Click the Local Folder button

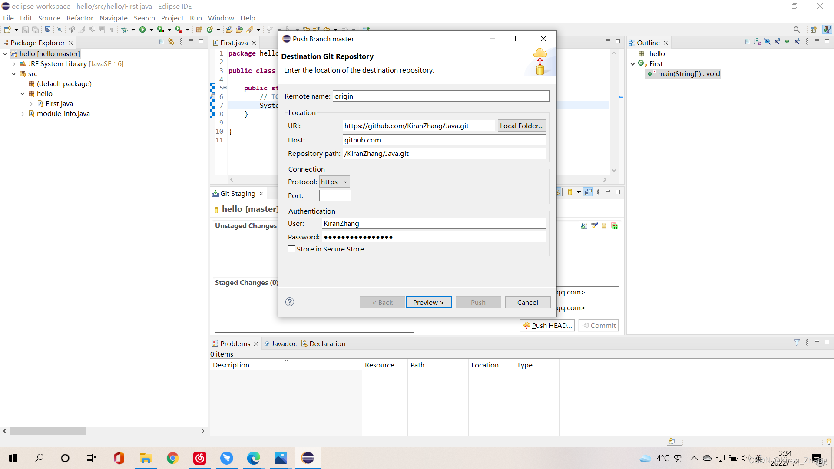[521, 126]
